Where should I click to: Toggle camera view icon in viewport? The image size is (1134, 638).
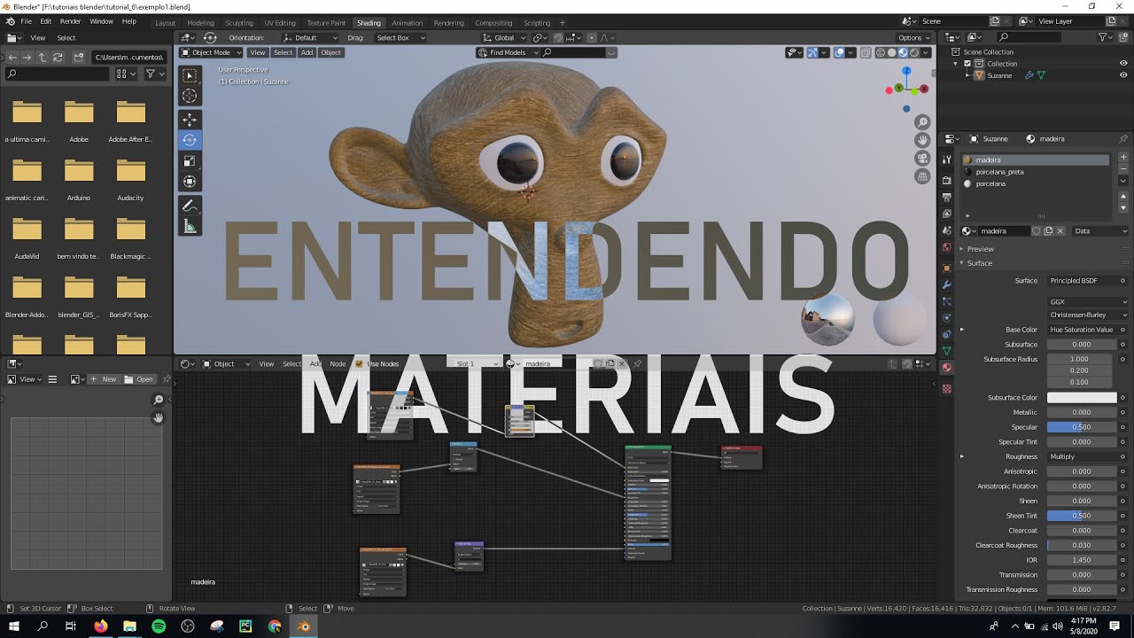[922, 159]
